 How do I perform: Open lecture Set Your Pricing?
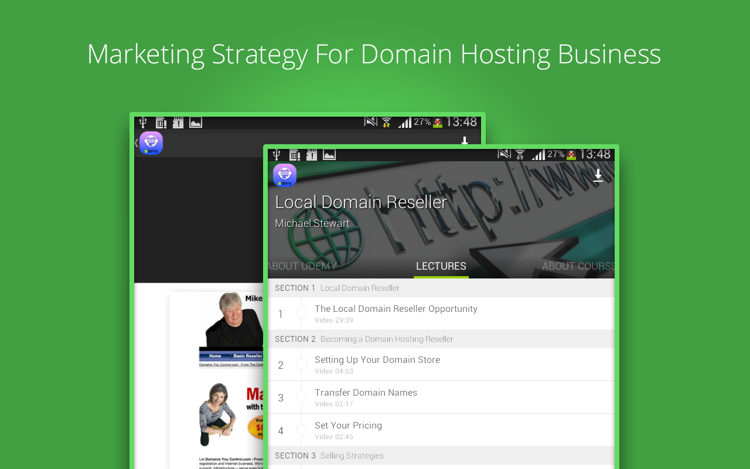pyautogui.click(x=441, y=430)
